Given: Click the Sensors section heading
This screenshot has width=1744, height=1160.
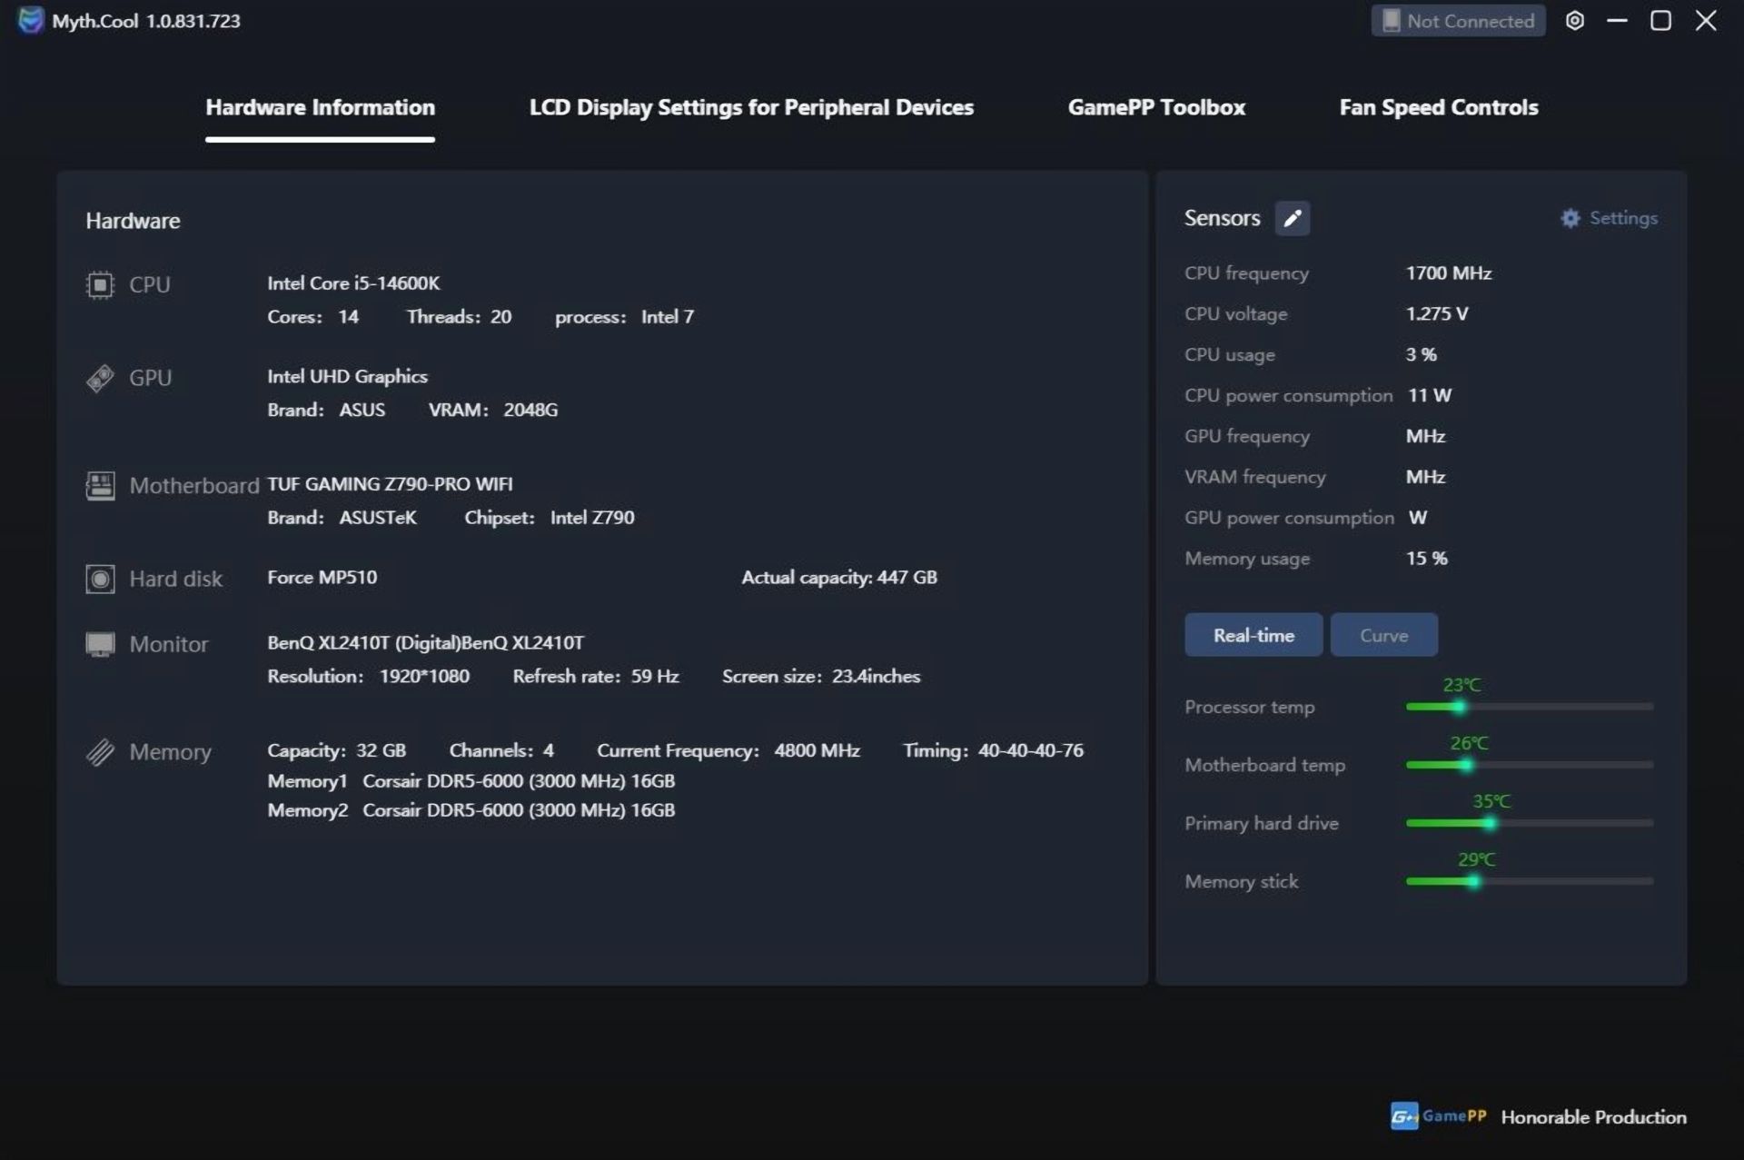Looking at the screenshot, I should click(1222, 218).
